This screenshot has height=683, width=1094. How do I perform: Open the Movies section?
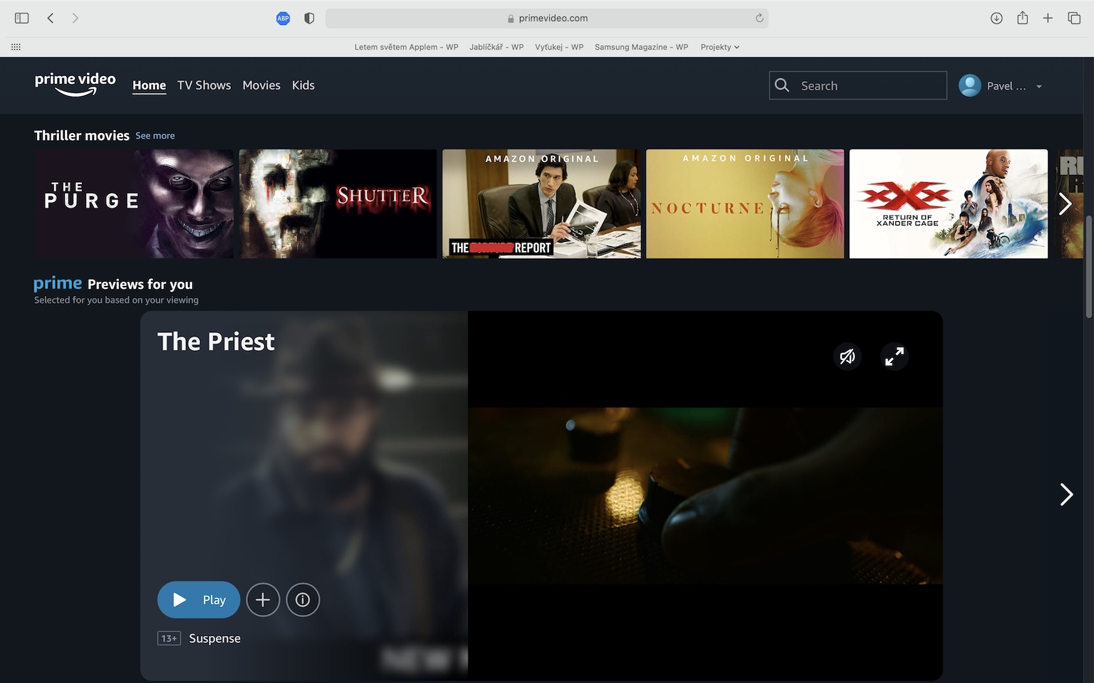coord(261,85)
